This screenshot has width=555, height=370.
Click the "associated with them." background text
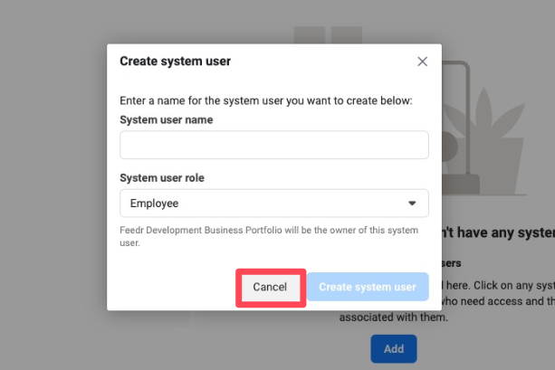point(394,317)
